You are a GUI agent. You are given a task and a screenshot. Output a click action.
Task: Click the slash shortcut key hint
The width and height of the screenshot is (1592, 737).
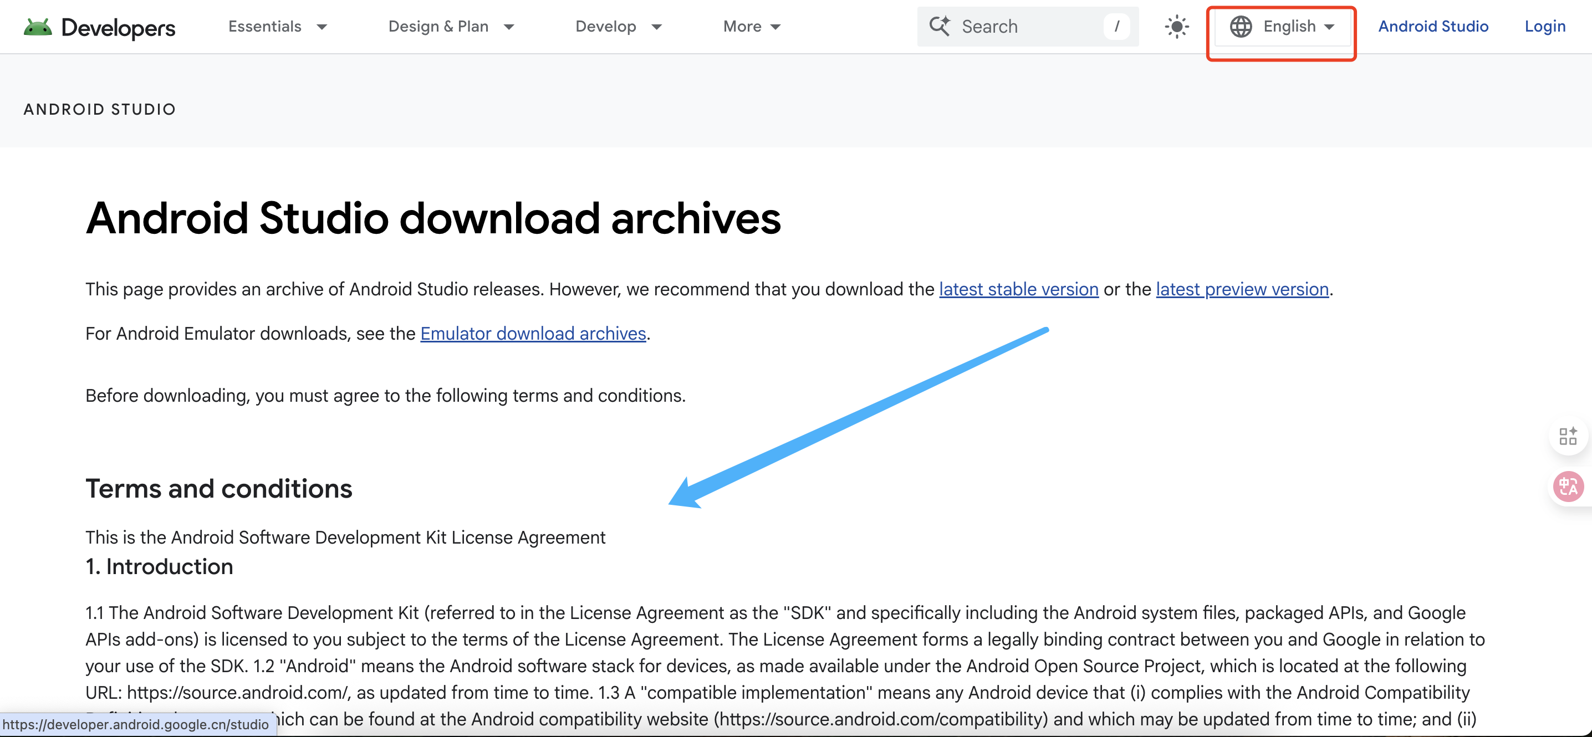(x=1116, y=27)
